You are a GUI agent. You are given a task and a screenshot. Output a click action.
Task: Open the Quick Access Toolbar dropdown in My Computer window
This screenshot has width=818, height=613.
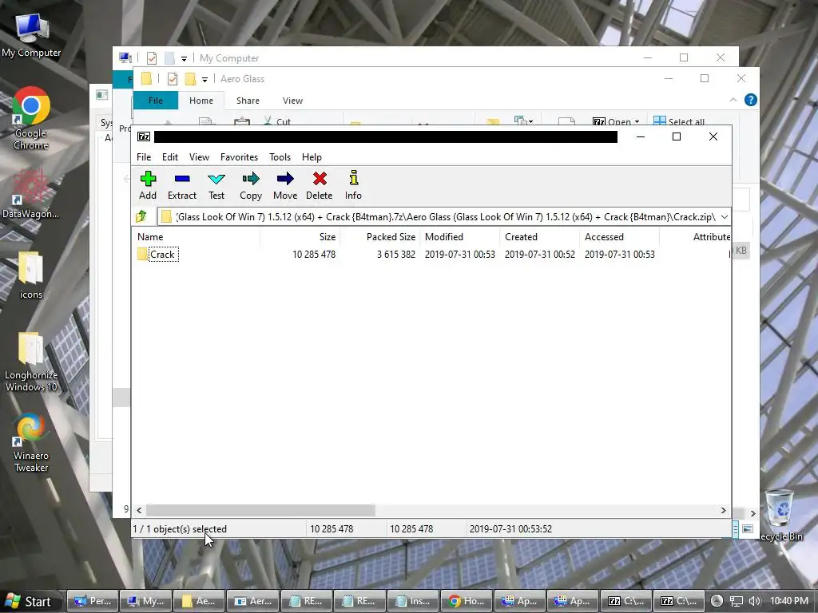click(184, 58)
